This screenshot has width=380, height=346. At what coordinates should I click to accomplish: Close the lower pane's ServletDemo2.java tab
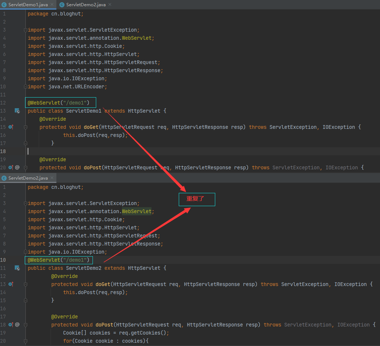pyautogui.click(x=52, y=178)
